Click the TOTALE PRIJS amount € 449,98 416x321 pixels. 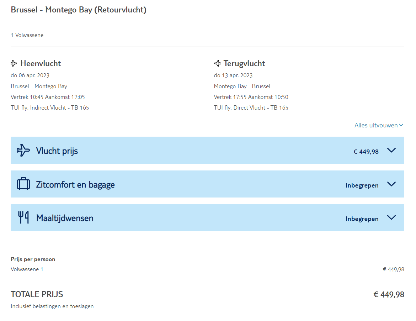(x=389, y=295)
